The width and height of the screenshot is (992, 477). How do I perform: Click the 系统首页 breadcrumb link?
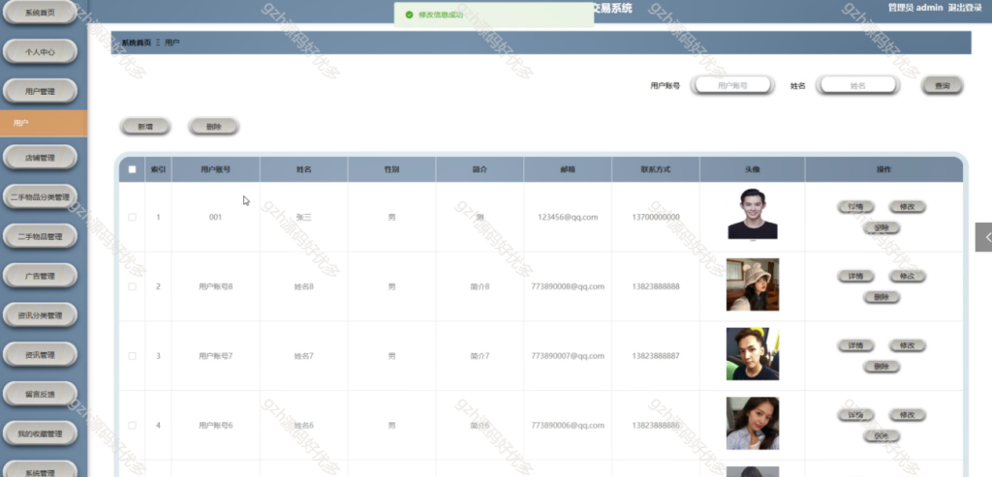coord(136,43)
